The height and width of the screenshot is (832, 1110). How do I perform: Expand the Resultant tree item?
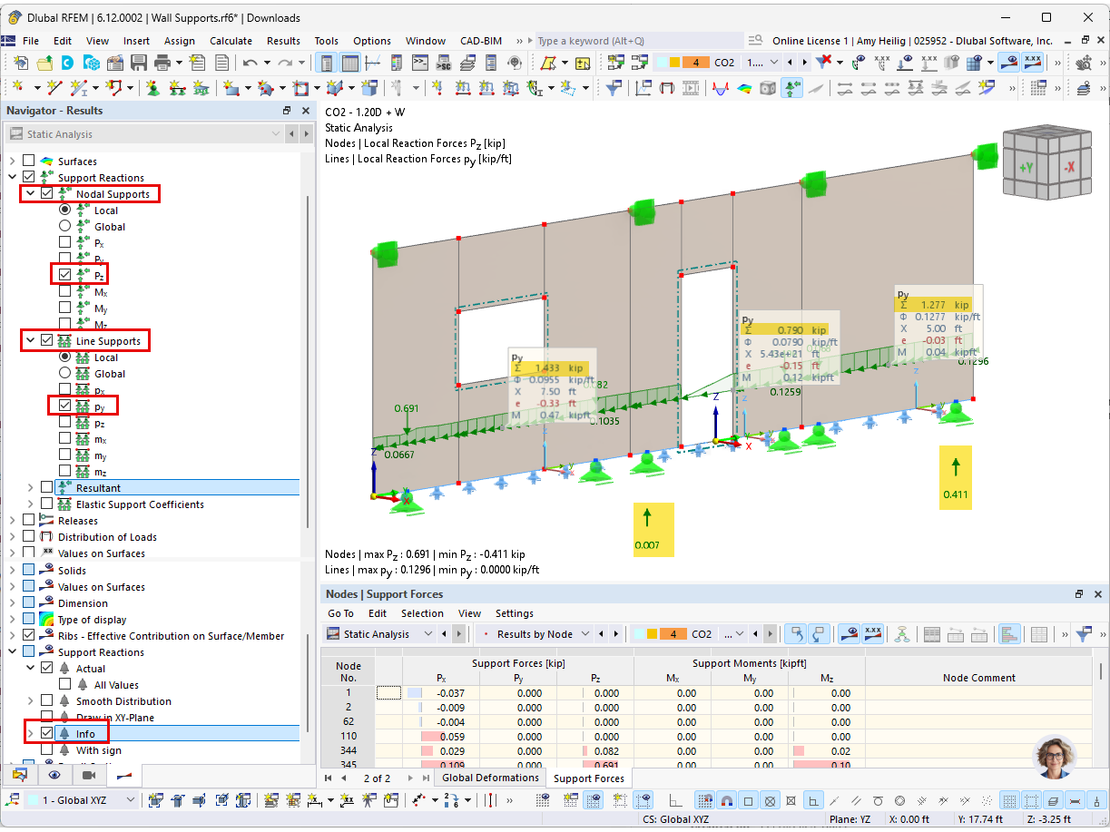[x=30, y=487]
